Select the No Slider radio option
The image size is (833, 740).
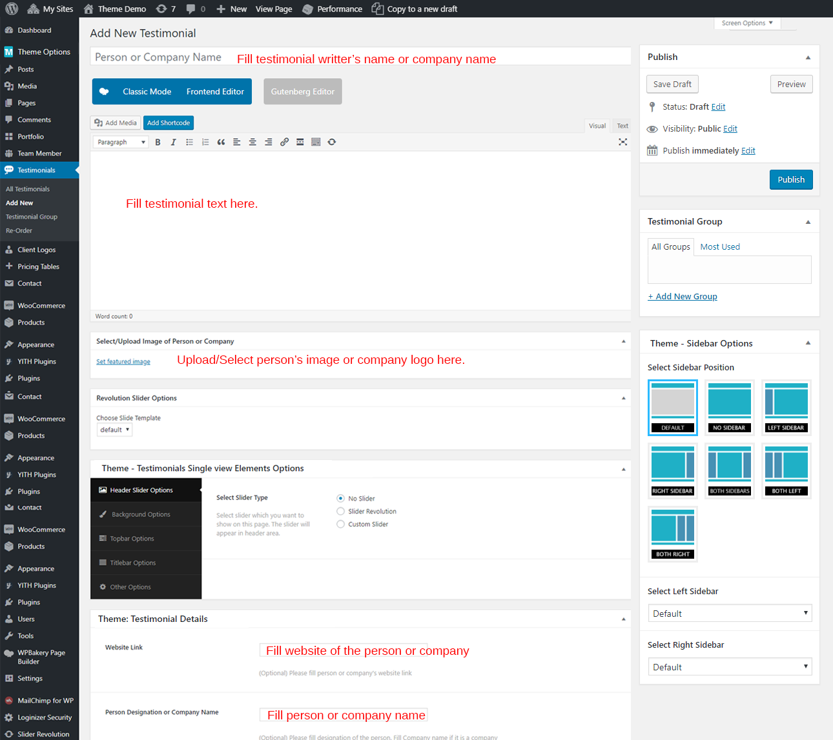click(x=340, y=498)
